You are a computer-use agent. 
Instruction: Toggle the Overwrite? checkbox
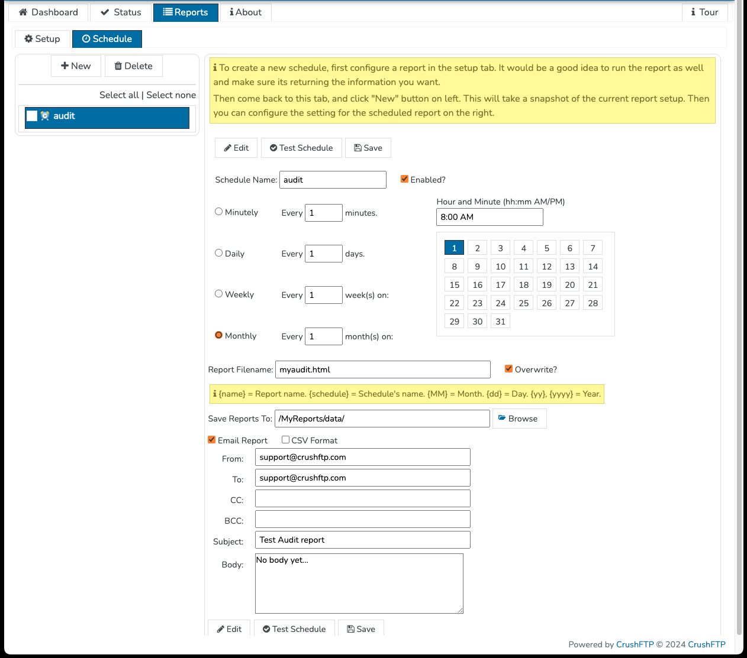[x=509, y=369]
